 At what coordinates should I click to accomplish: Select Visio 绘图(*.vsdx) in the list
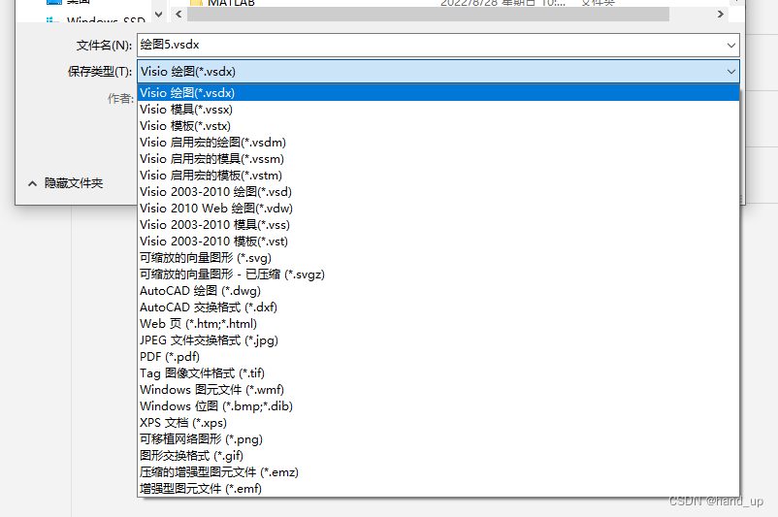point(438,93)
